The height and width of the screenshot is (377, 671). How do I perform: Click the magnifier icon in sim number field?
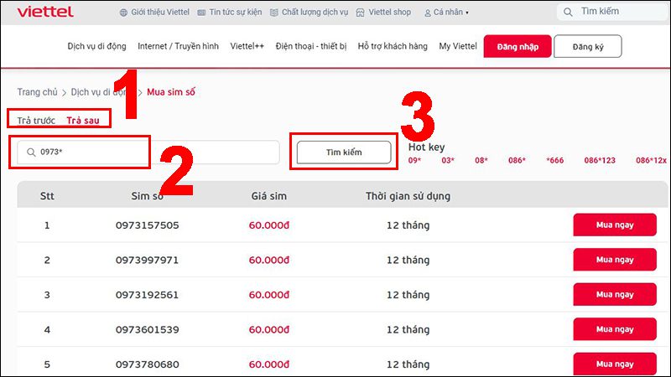tap(31, 152)
